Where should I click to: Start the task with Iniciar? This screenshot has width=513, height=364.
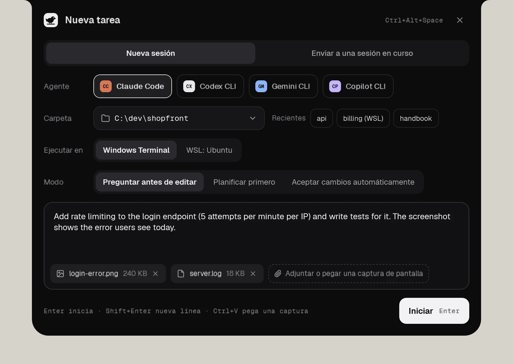pos(434,311)
